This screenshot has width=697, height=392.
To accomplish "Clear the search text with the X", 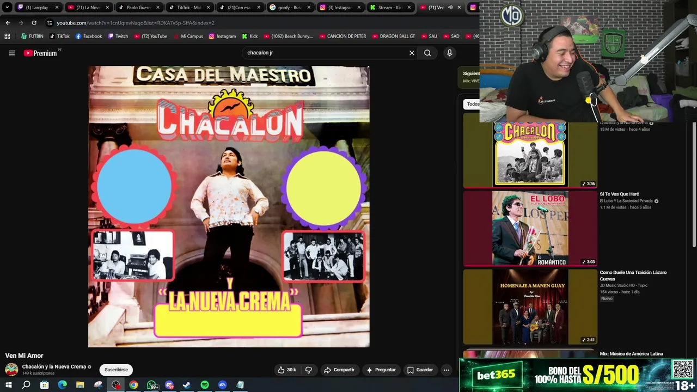I will click(412, 53).
